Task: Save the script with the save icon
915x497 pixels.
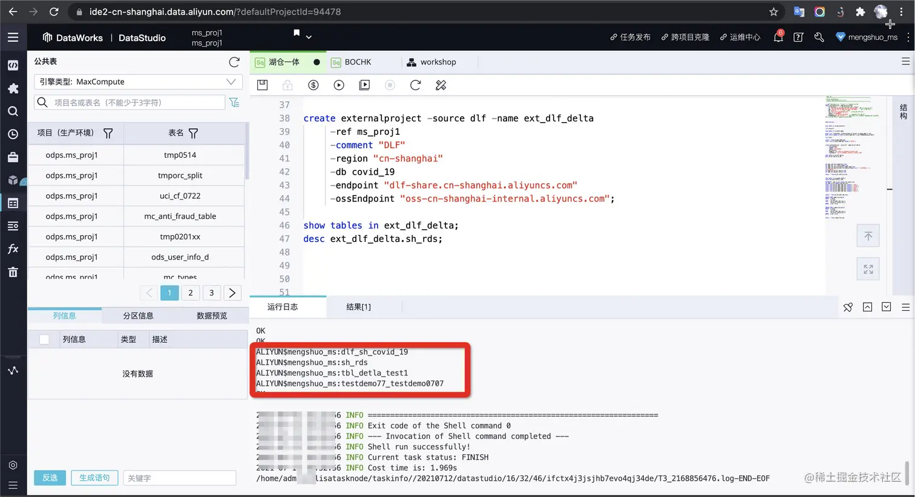Action: 262,85
